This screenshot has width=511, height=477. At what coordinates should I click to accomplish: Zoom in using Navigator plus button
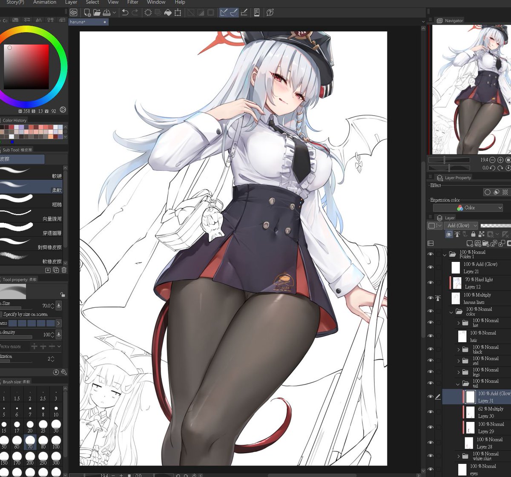tap(500, 160)
